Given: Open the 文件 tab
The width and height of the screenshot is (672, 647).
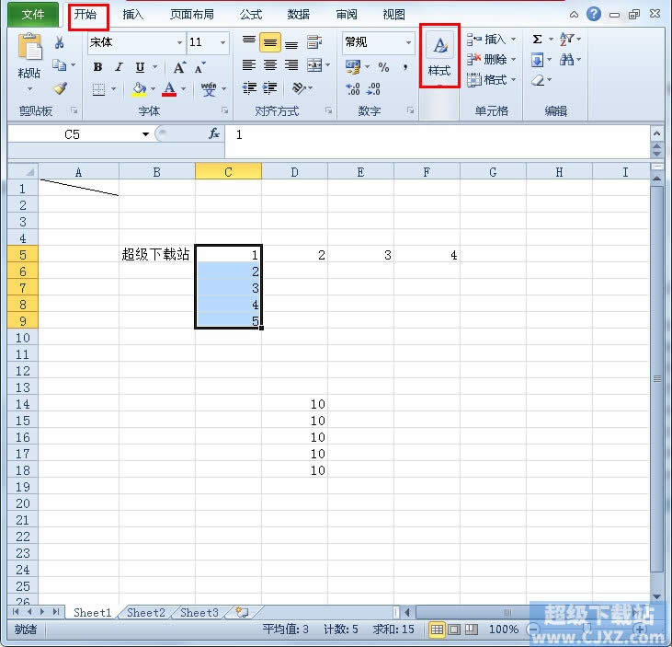Looking at the screenshot, I should (33, 15).
